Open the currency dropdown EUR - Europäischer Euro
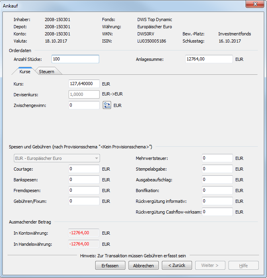Image resolution: width=267 pixels, height=278 pixels. [57, 158]
